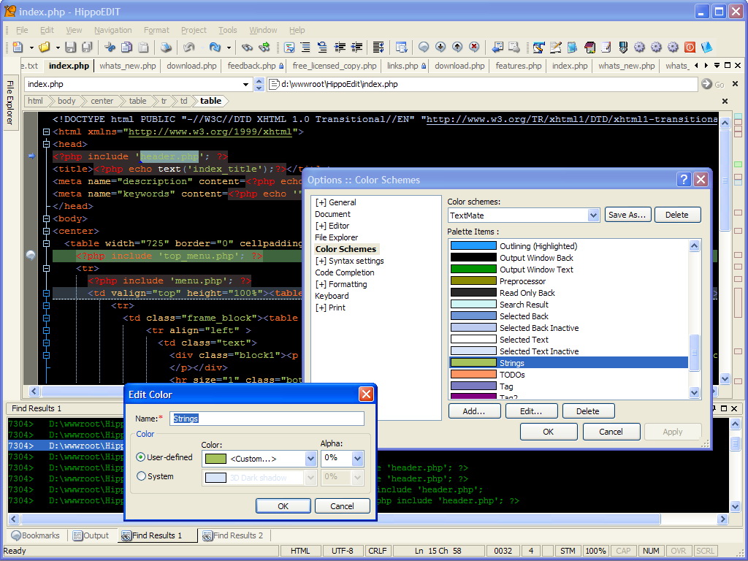Select the System color radio button
This screenshot has width=748, height=561.
click(141, 476)
